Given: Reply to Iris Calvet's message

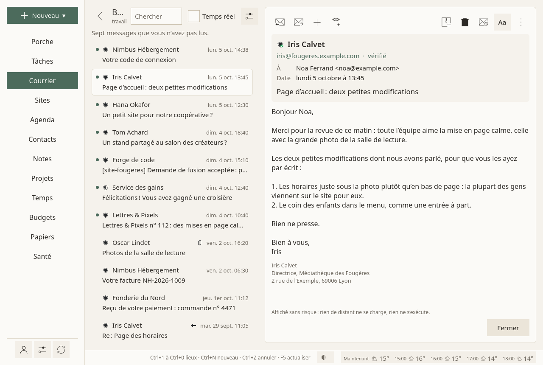Looking at the screenshot, I should pos(280,22).
